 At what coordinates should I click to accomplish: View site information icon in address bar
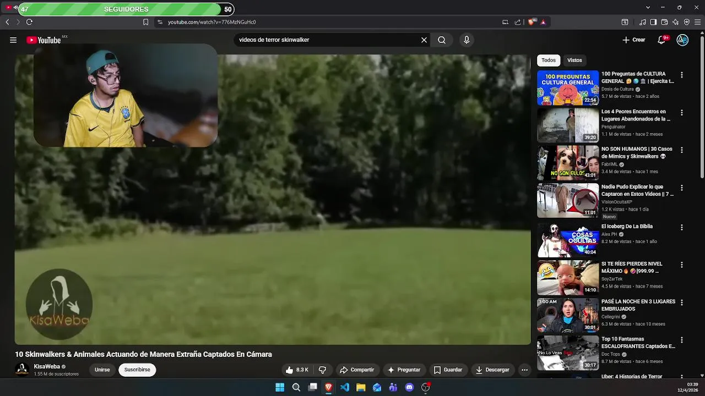(x=160, y=22)
